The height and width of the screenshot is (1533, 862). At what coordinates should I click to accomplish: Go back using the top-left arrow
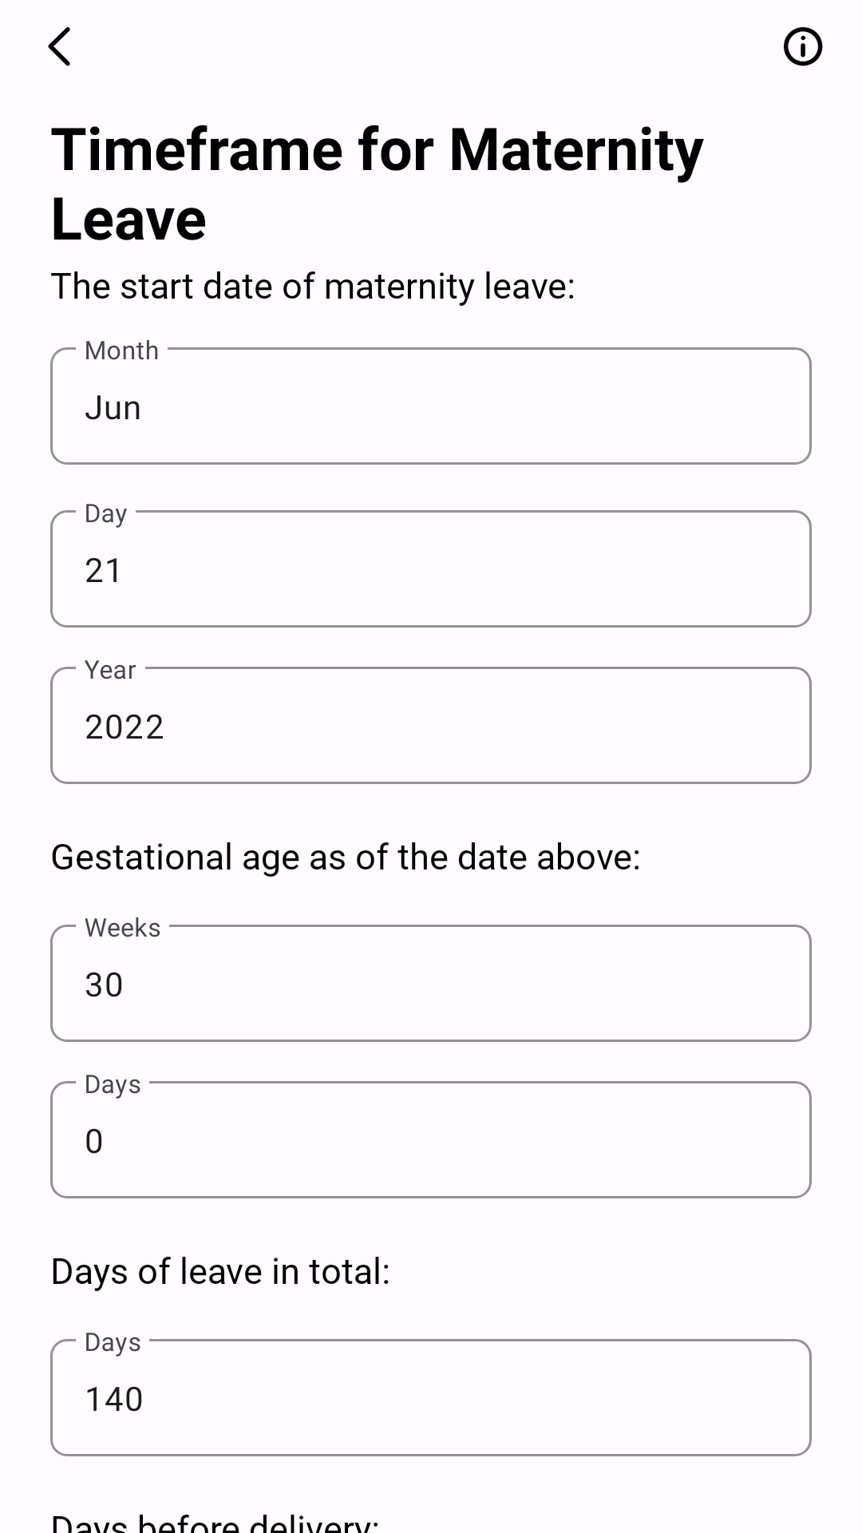(x=60, y=46)
